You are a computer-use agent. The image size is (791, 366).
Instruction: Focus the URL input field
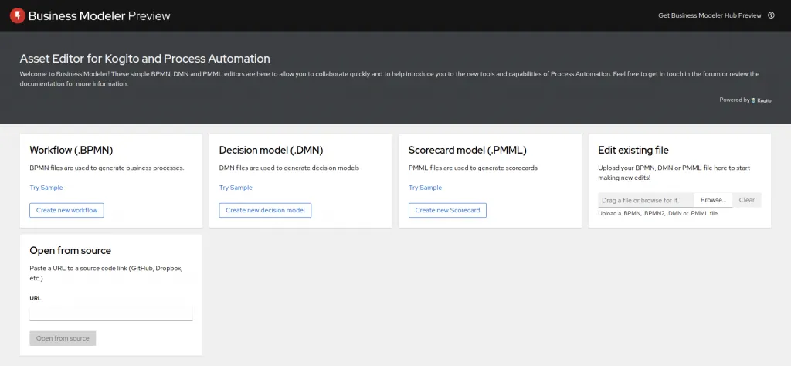pyautogui.click(x=111, y=313)
